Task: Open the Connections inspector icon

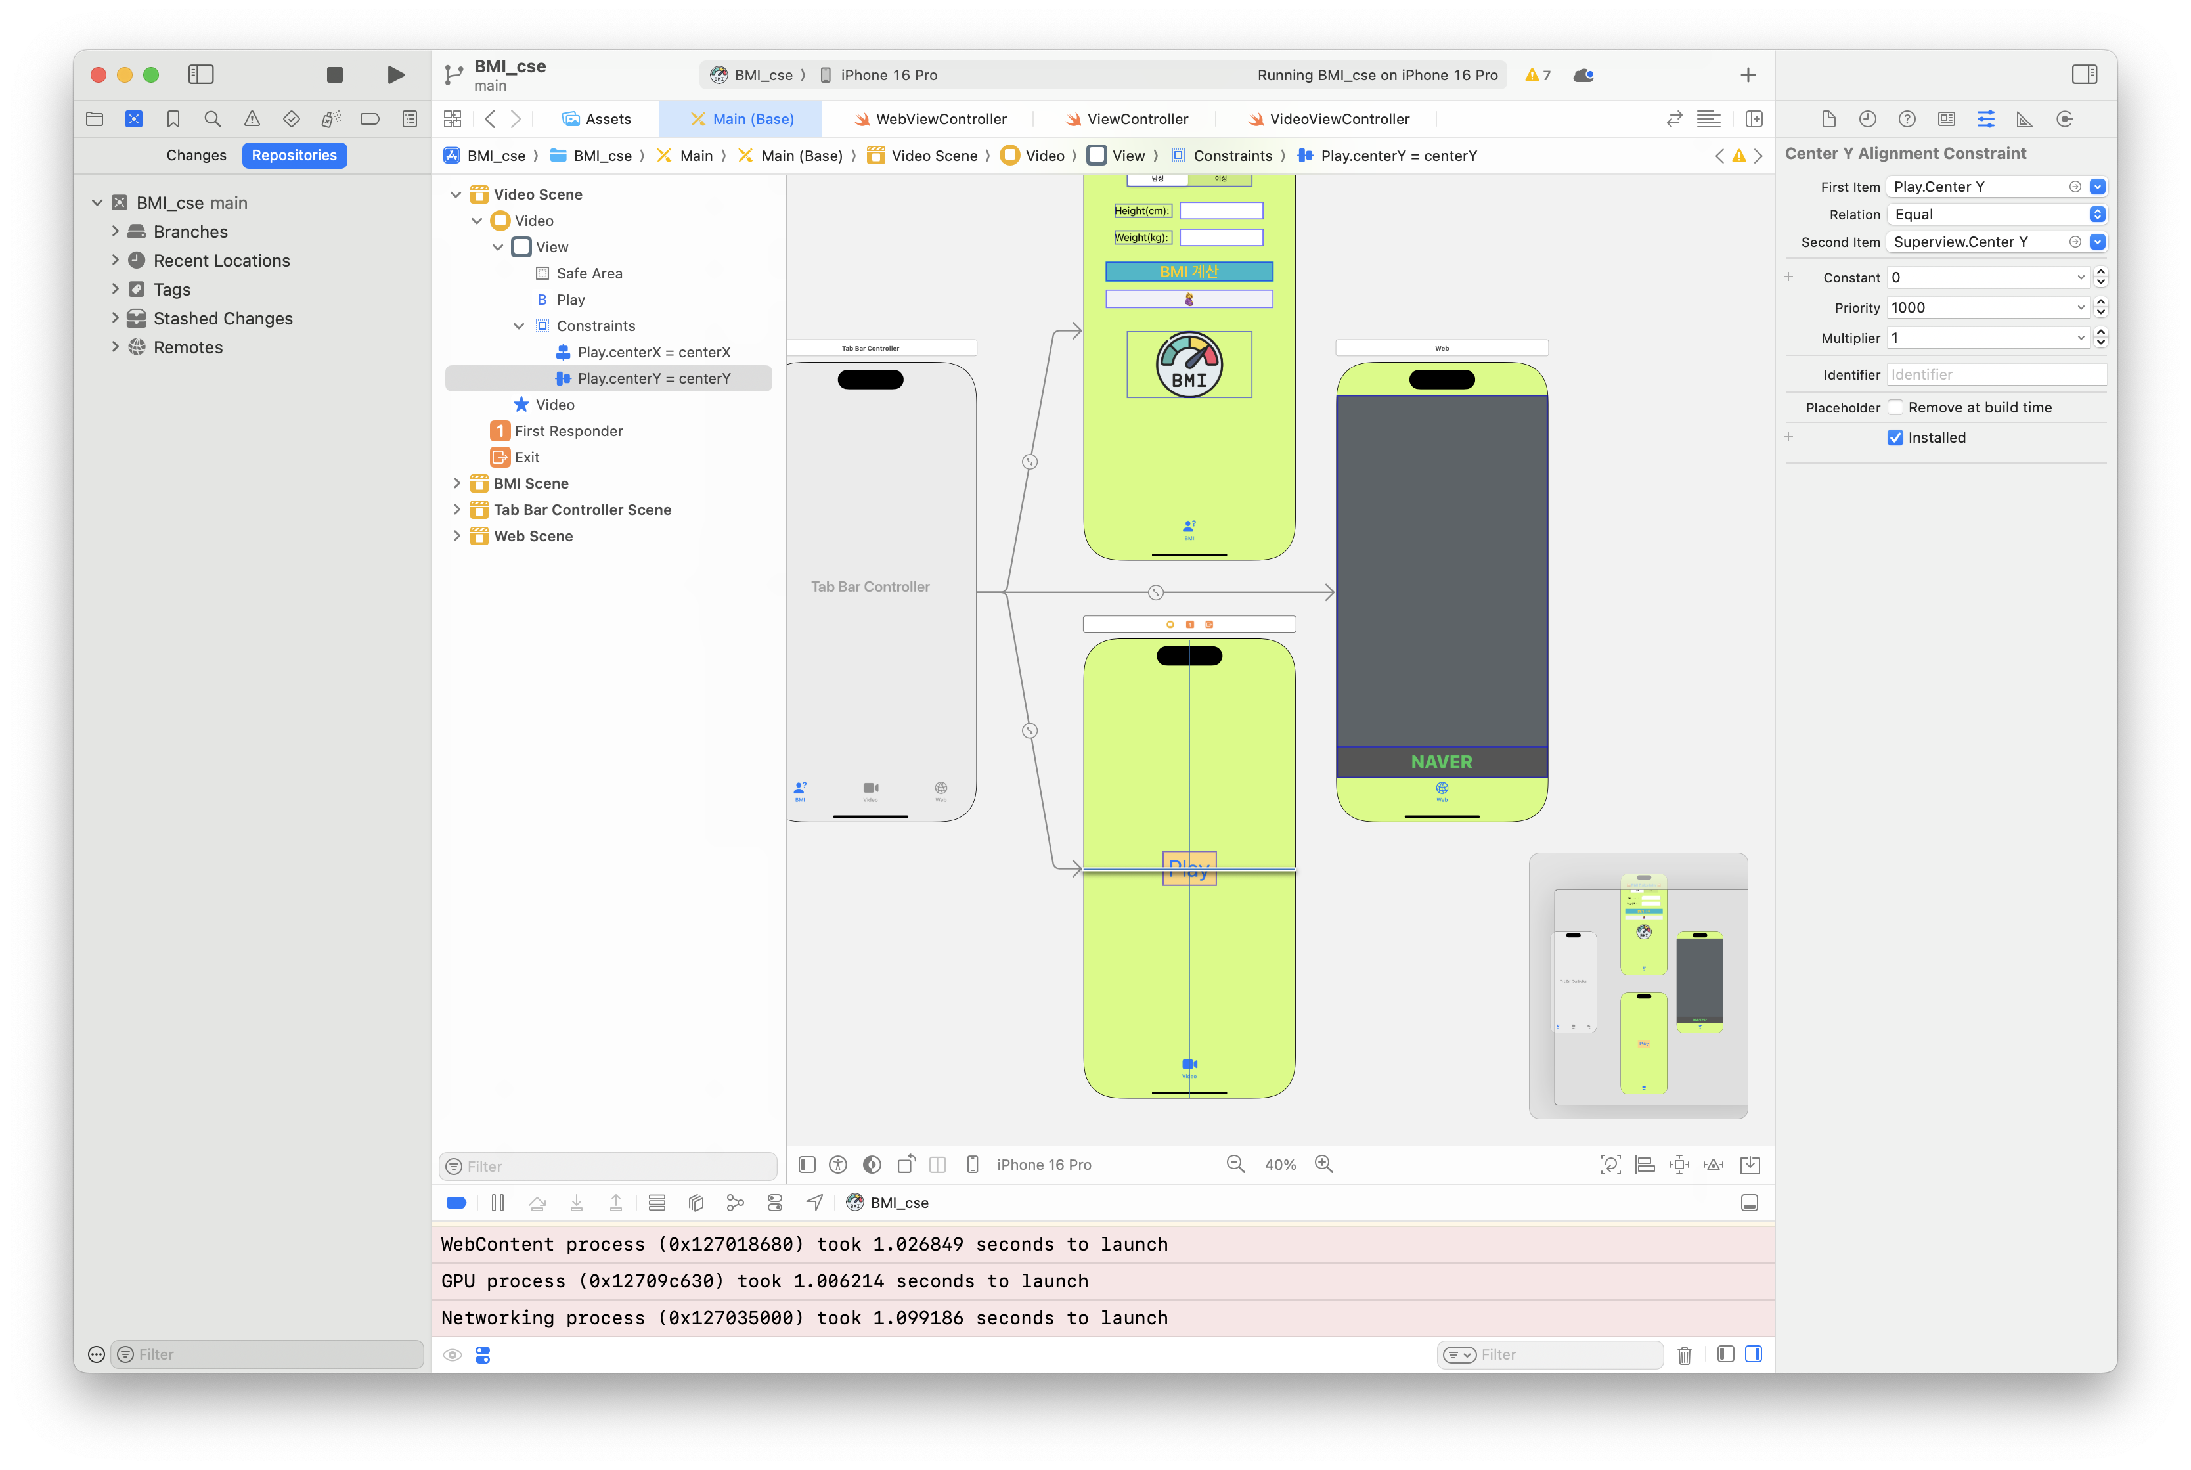Action: tap(2064, 119)
